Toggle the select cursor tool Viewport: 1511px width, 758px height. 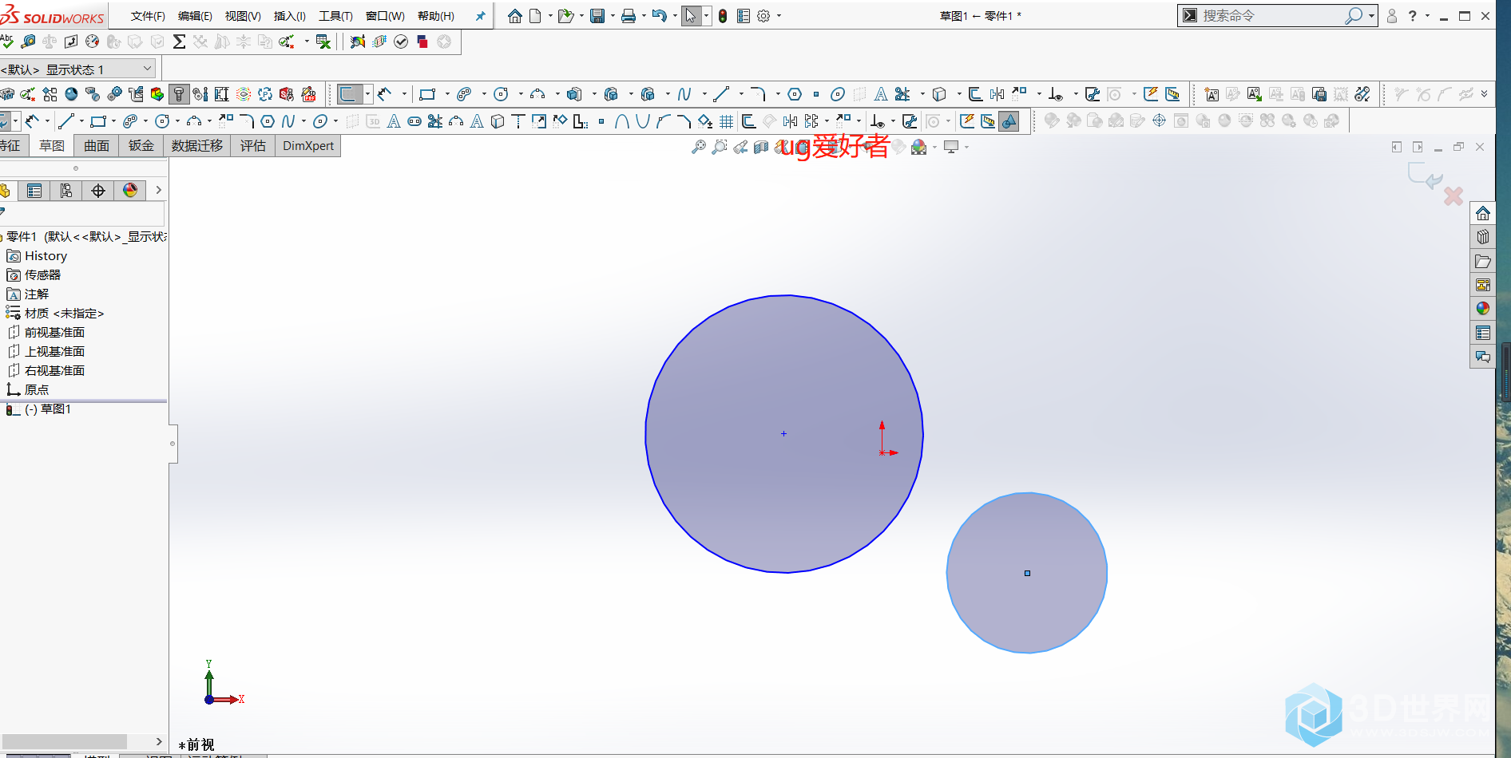point(691,16)
